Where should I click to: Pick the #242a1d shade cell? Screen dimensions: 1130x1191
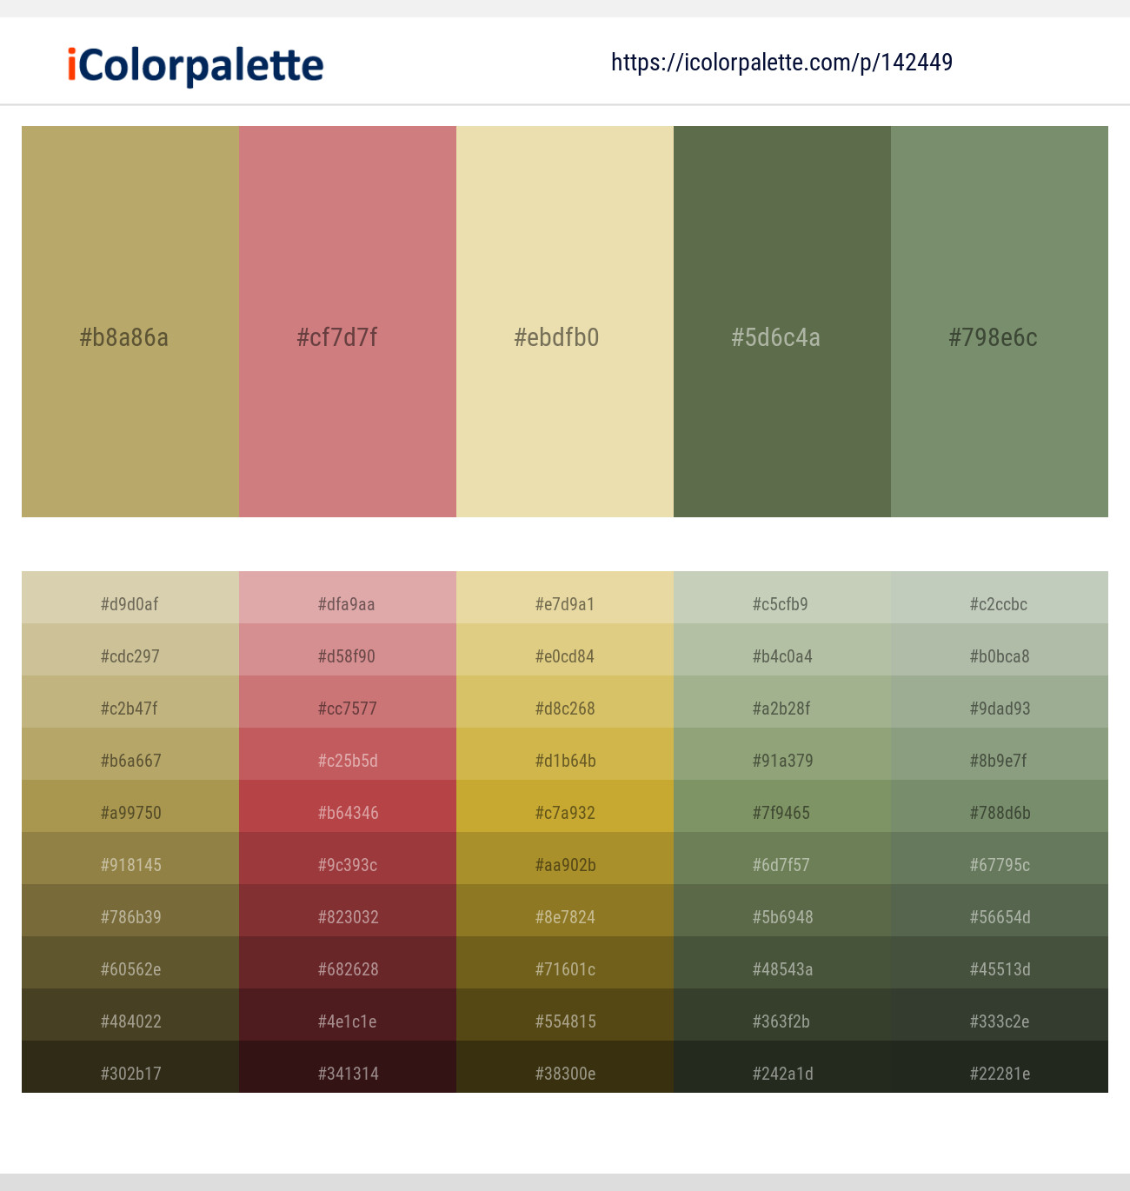pos(782,1067)
